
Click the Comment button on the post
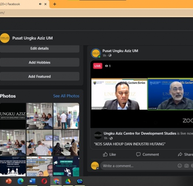[x=147, y=155]
